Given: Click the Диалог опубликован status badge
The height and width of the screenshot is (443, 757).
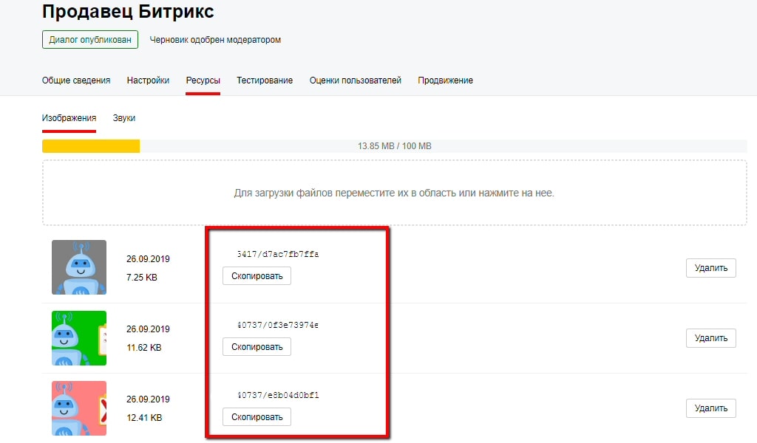Looking at the screenshot, I should pyautogui.click(x=89, y=40).
